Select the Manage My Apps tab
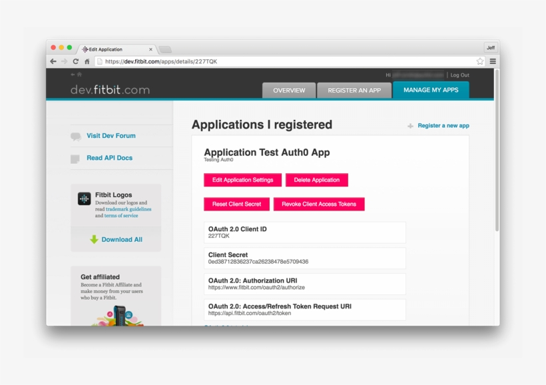The height and width of the screenshot is (385, 546). click(x=431, y=90)
